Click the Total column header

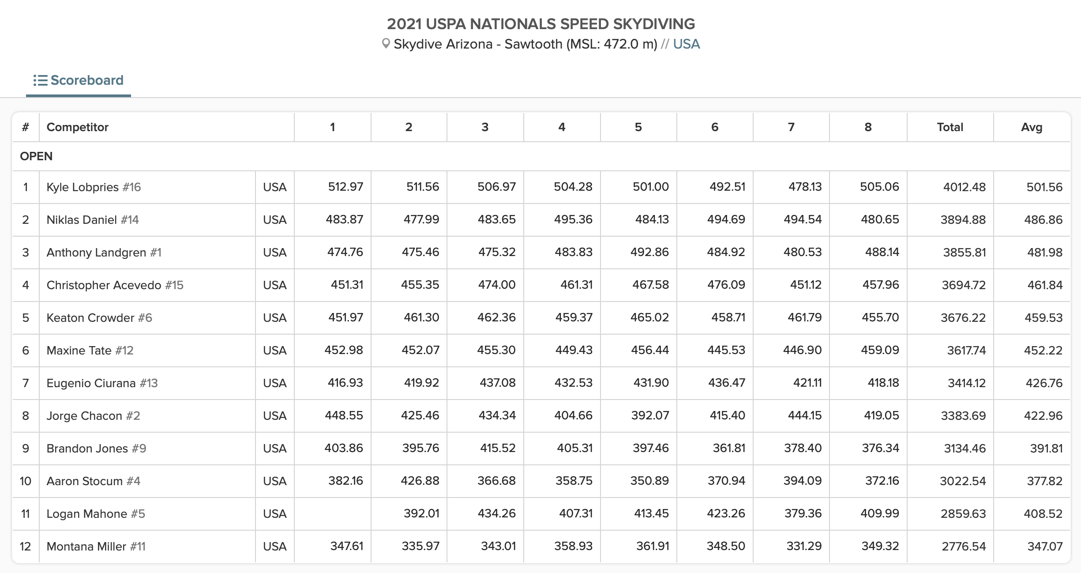[950, 127]
